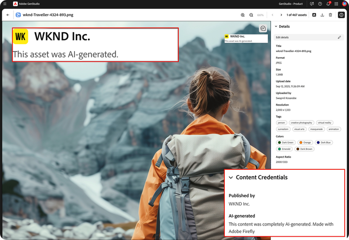
Task: Select the Orange color chip
Action: [x=305, y=143]
